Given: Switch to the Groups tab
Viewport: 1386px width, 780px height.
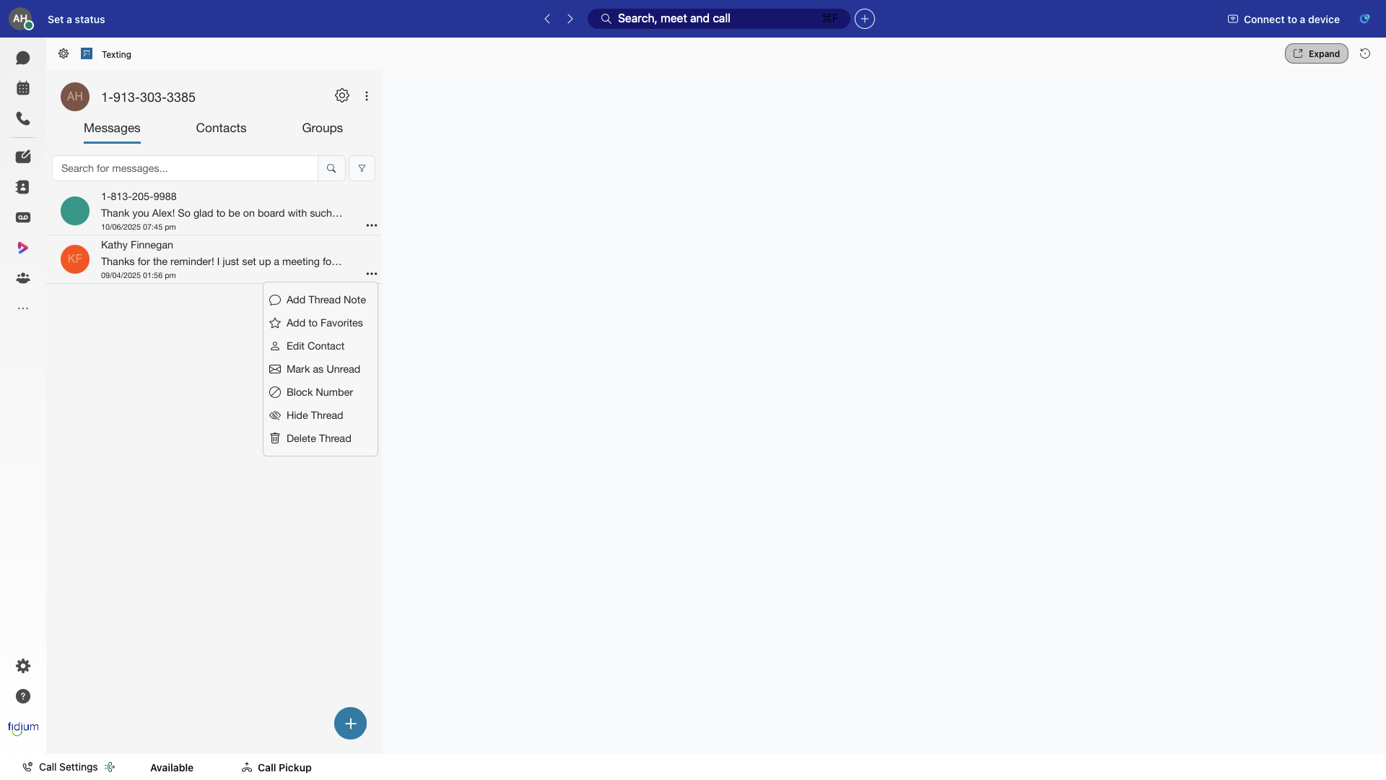Looking at the screenshot, I should [322, 128].
